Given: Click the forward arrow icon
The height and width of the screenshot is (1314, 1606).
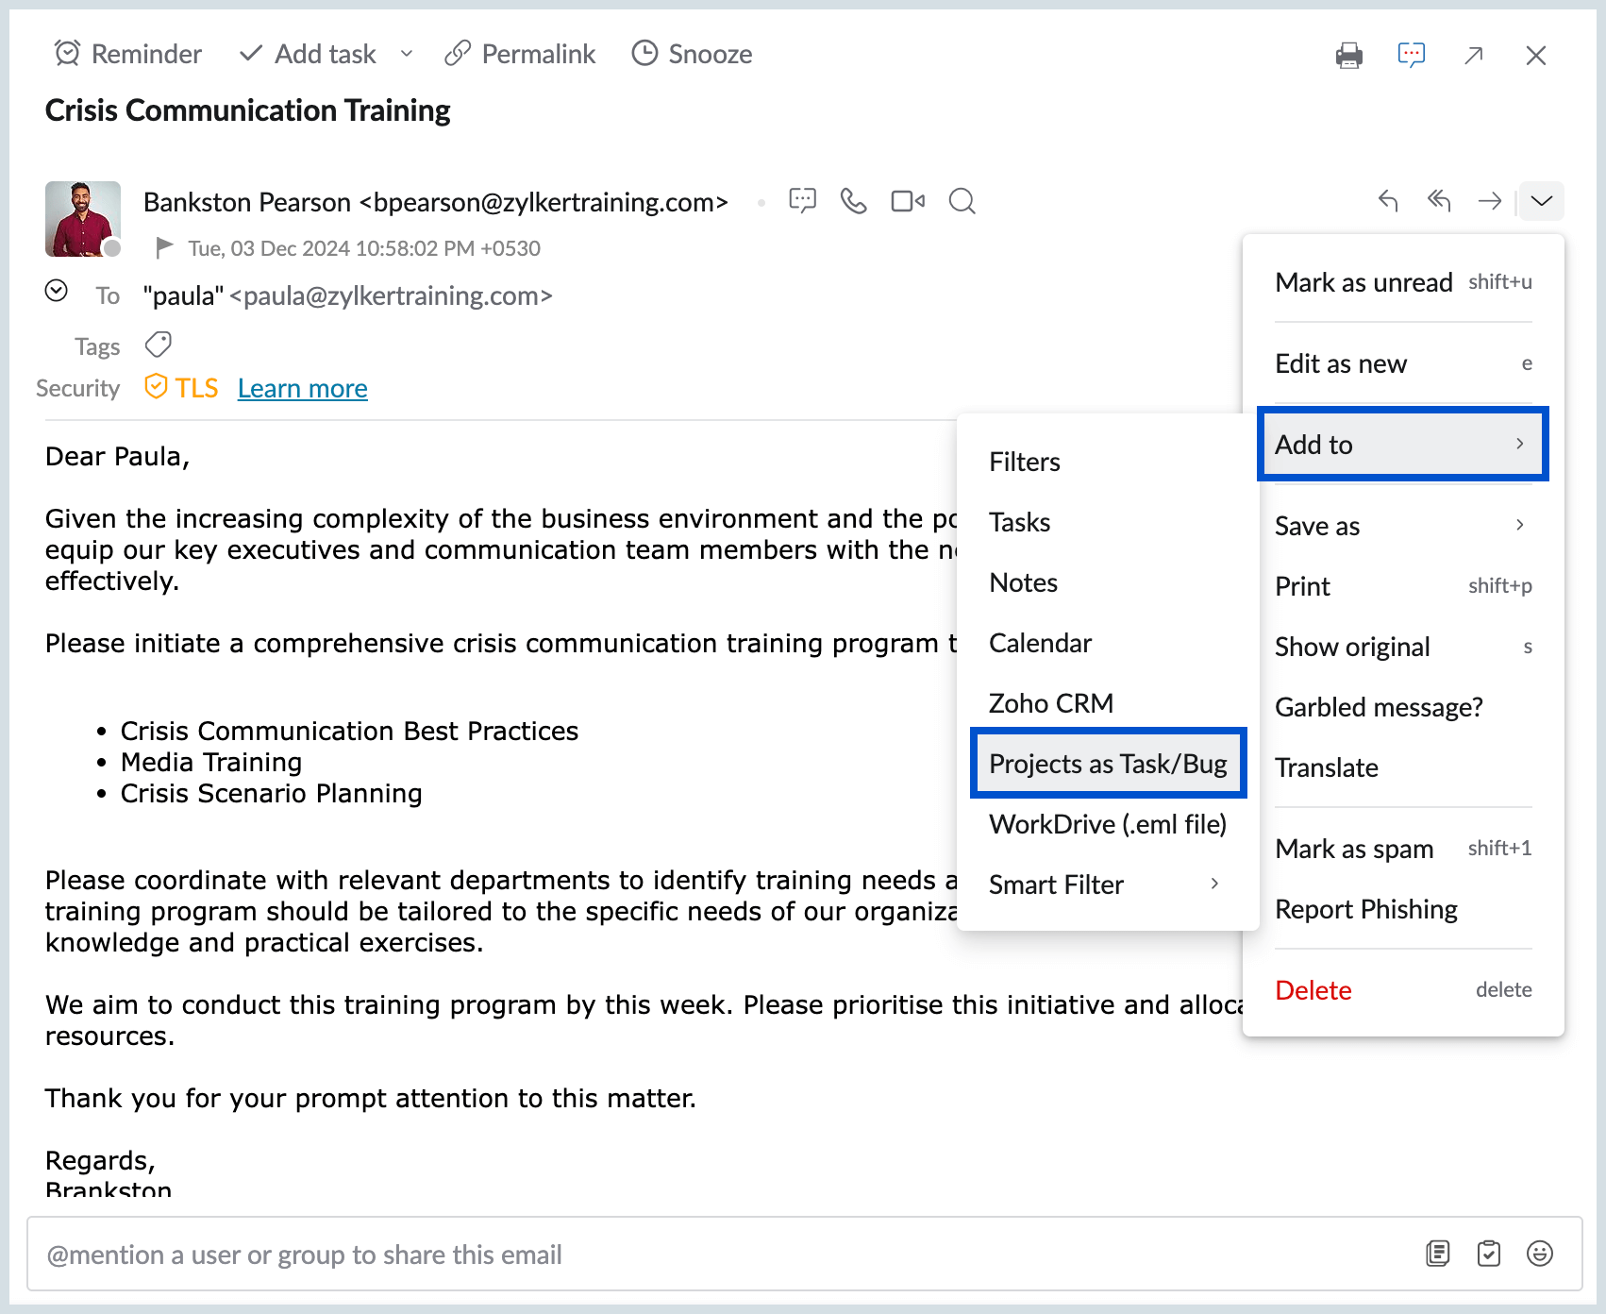Looking at the screenshot, I should coord(1489,200).
